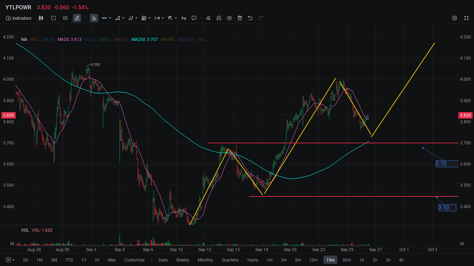The image size is (474, 266).
Task: Expand the shape tools dropdown arrow
Action: click(x=123, y=18)
